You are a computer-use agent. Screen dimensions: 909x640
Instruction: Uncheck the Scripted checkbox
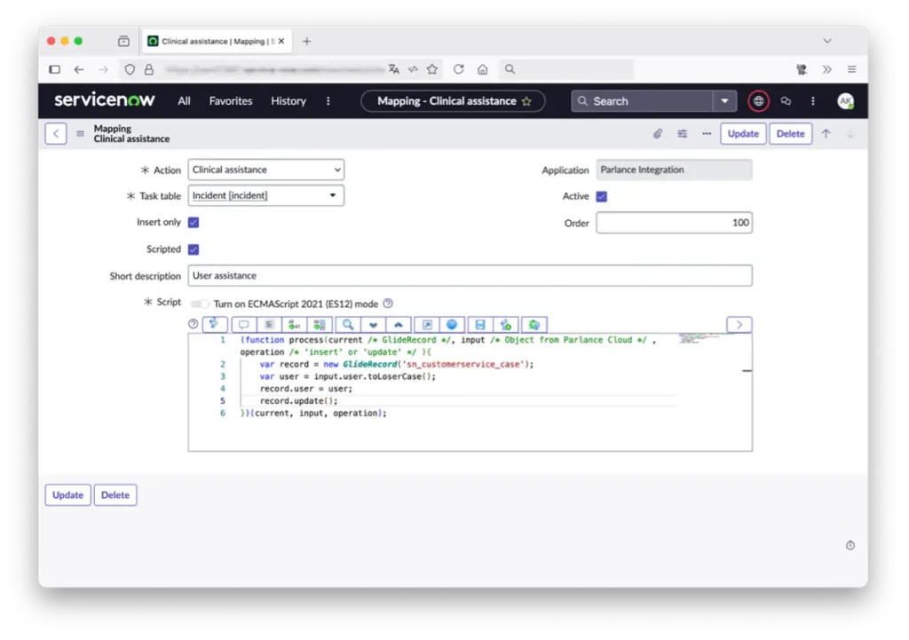(194, 249)
